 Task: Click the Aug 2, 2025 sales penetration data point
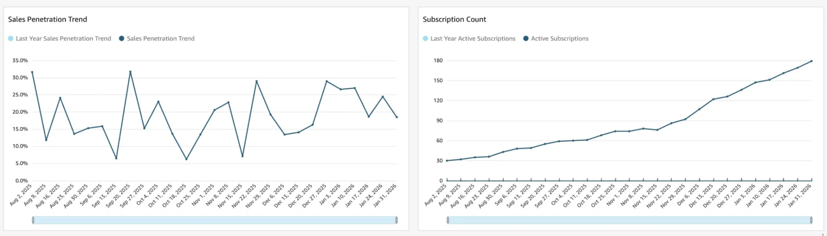pos(32,72)
